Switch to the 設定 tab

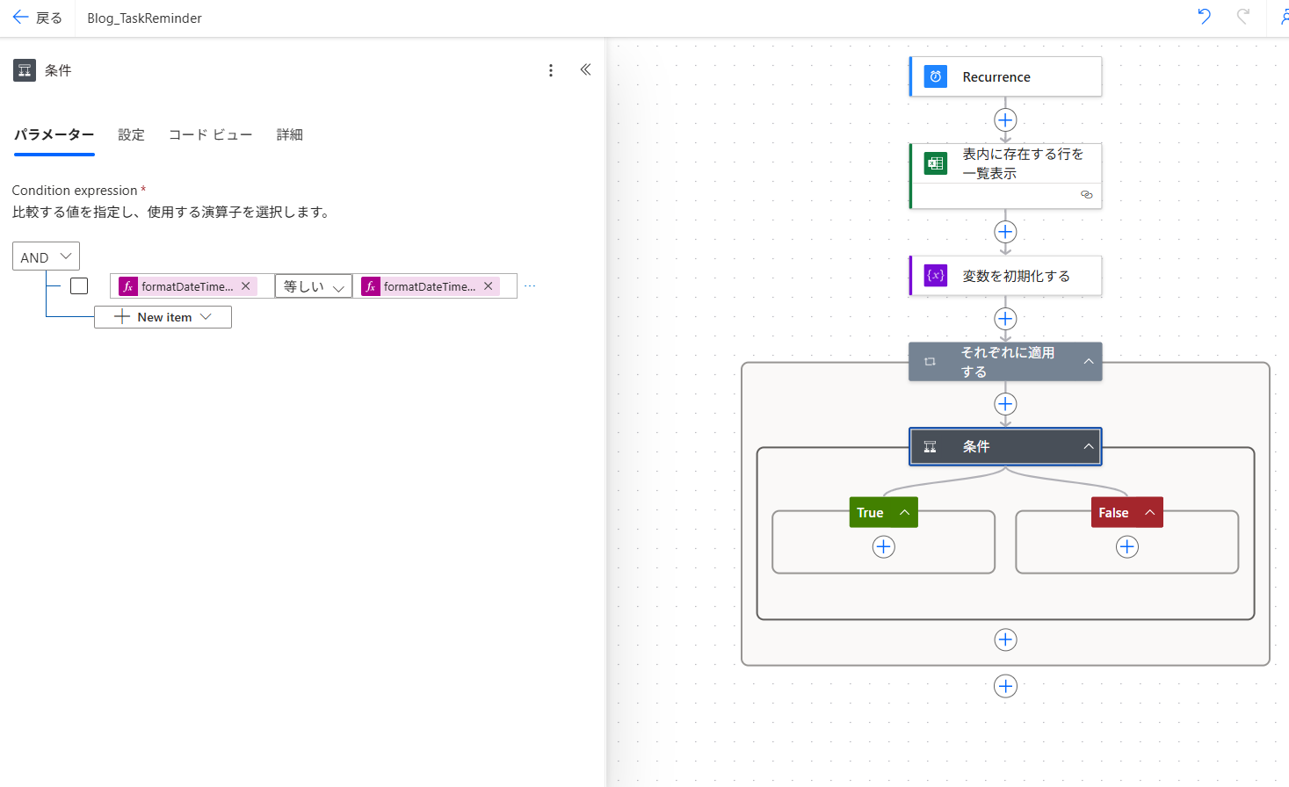[x=131, y=134]
